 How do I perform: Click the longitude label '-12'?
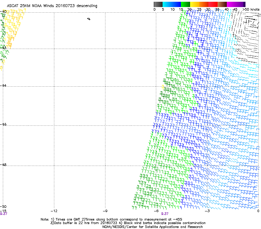(x=54, y=211)
